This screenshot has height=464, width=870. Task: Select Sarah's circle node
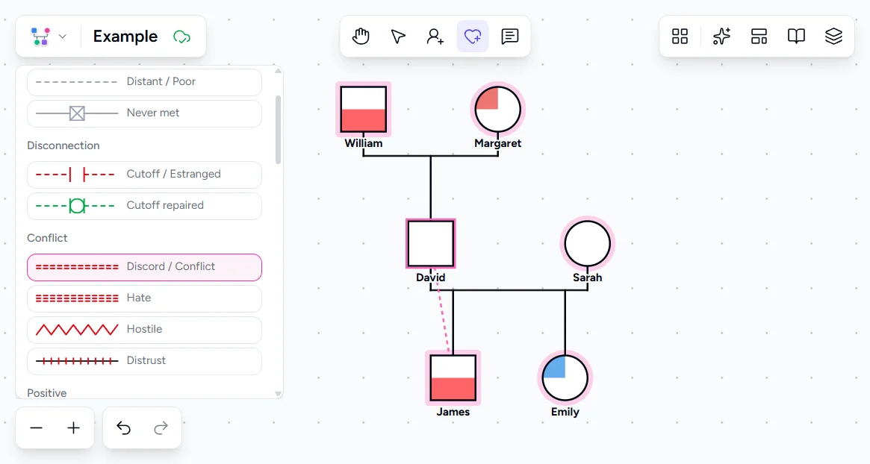coord(587,244)
